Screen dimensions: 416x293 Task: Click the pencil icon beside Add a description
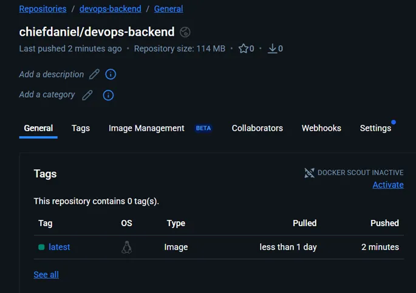(x=94, y=74)
